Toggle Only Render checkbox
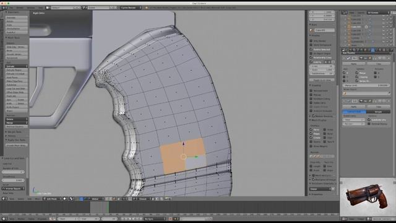Image resolution: width=396 pixels, height=223 pixels. click(311, 41)
